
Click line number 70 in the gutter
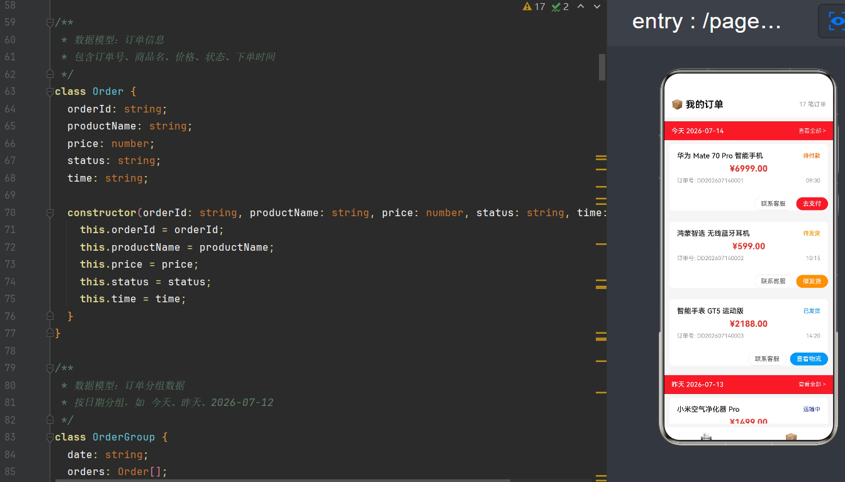pyautogui.click(x=9, y=213)
